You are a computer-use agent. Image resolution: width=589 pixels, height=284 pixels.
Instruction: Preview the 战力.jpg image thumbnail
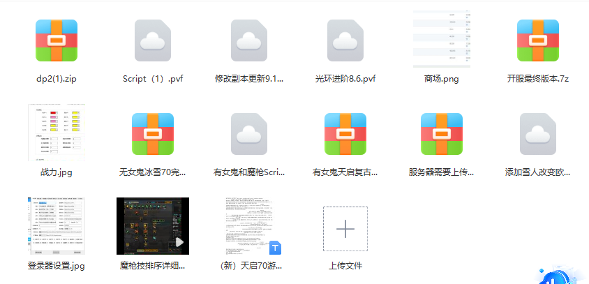(57, 133)
